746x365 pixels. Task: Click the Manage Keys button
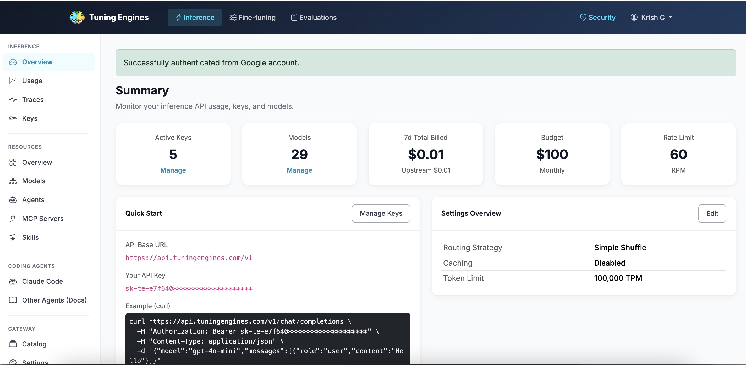pyautogui.click(x=381, y=213)
